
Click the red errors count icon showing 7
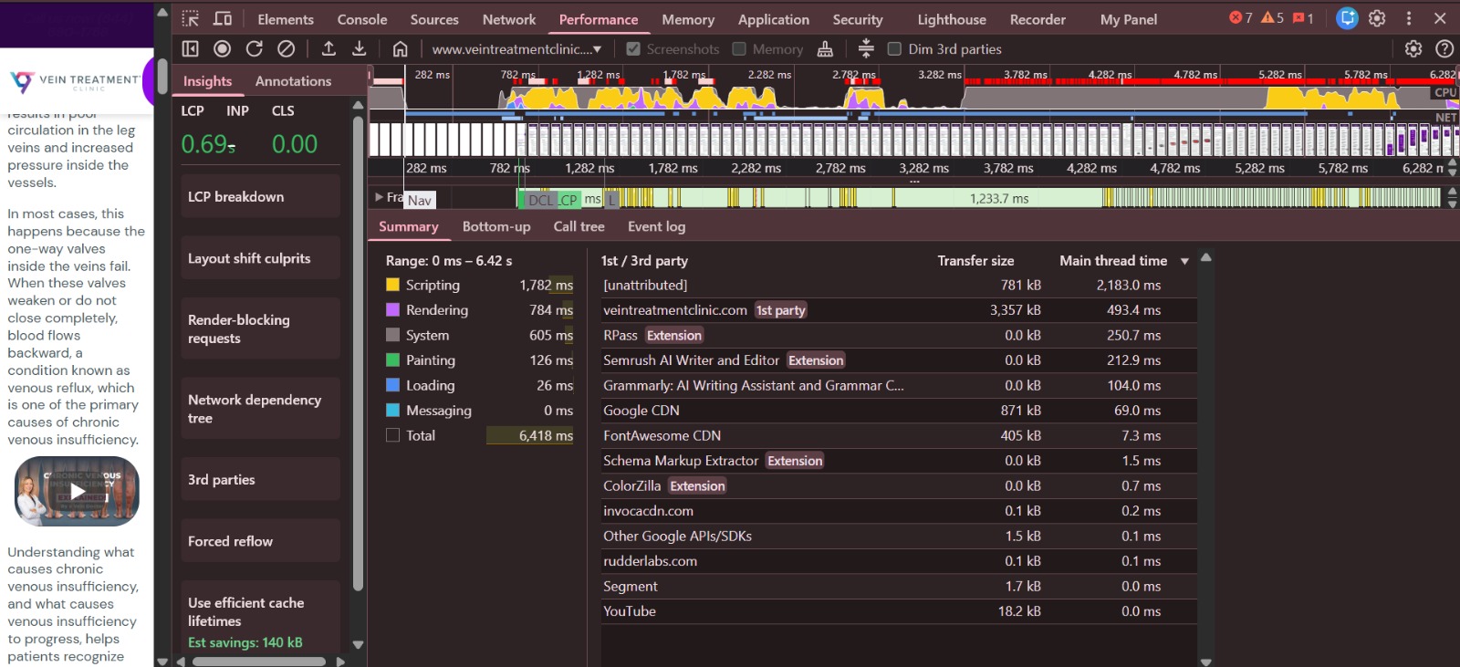(x=1241, y=18)
